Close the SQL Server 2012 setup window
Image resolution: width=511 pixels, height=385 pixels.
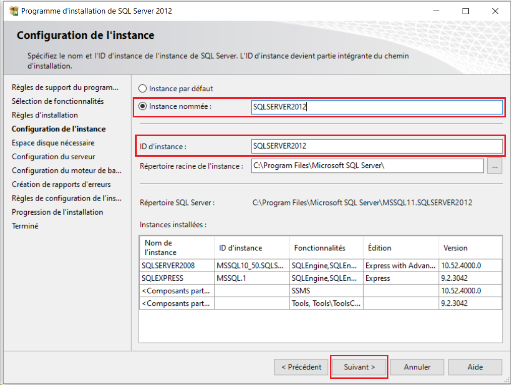[495, 11]
